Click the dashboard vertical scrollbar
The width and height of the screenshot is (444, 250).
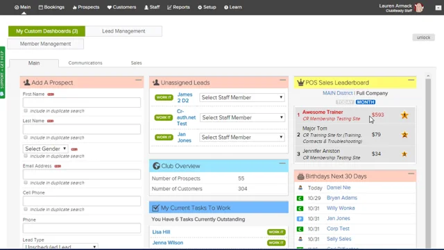(x=428, y=163)
